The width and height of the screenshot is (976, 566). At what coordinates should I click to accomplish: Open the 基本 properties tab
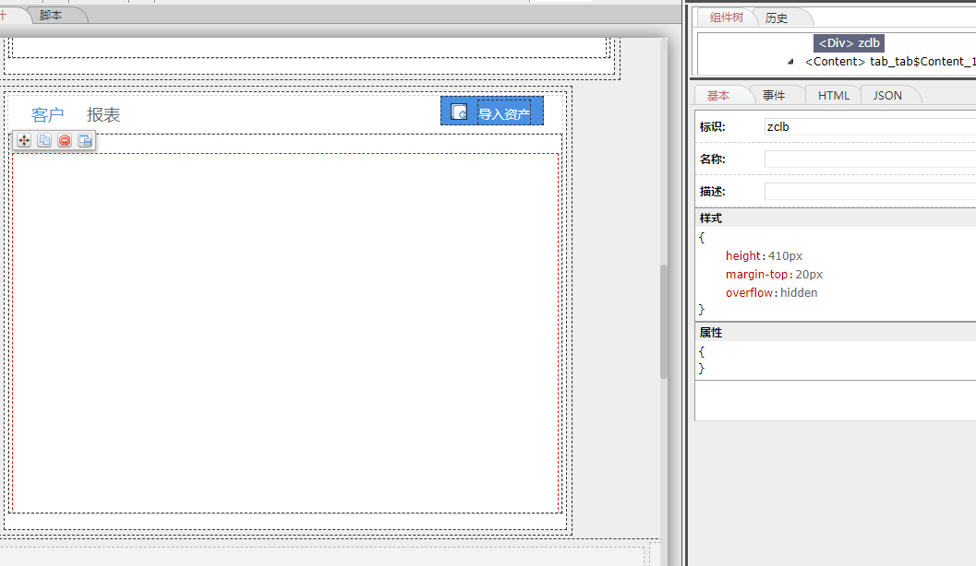(x=718, y=95)
